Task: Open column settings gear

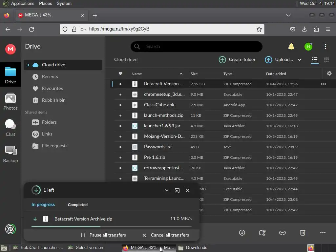Action: point(329,73)
